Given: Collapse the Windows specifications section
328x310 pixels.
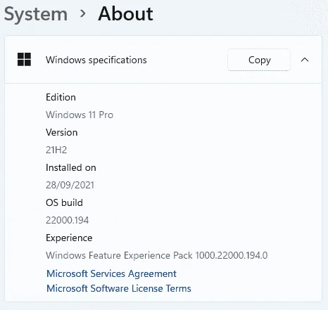Looking at the screenshot, I should 305,60.
